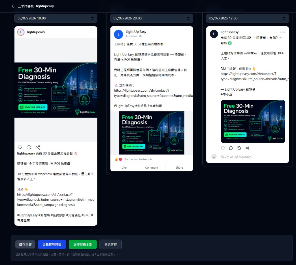Click Reply to lightupeasy field
This screenshot has width=296, height=265.
tap(237, 157)
